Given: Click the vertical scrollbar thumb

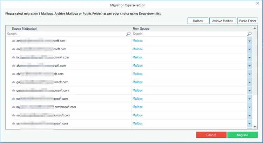Looking at the screenshot, I should (255, 63).
